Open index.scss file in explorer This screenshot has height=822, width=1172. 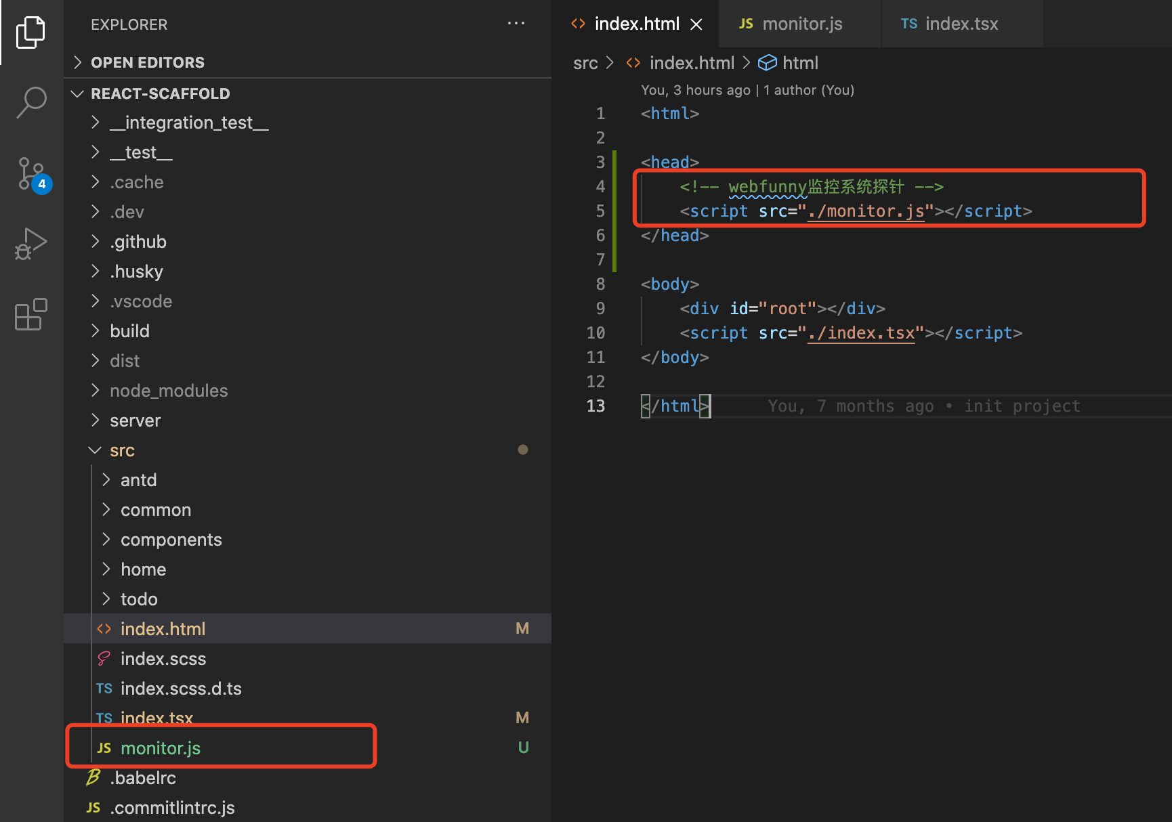[163, 659]
